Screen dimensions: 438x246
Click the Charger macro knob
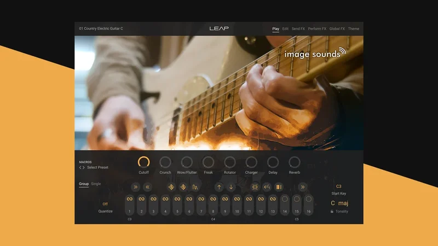[251, 162]
